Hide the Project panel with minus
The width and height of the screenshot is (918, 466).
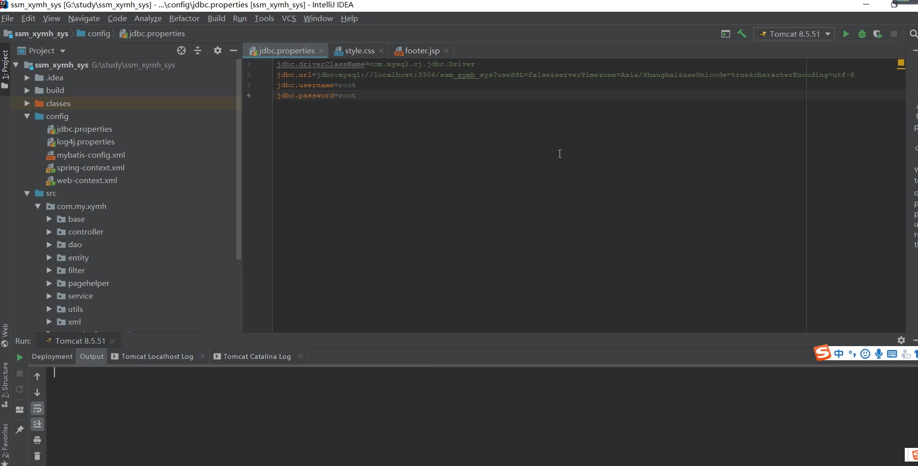point(233,50)
